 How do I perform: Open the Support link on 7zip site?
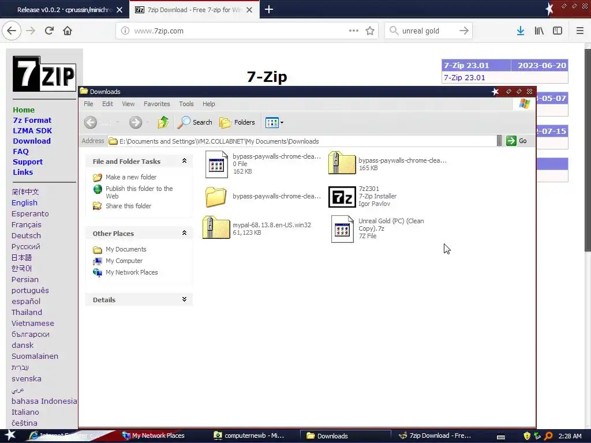[28, 162]
